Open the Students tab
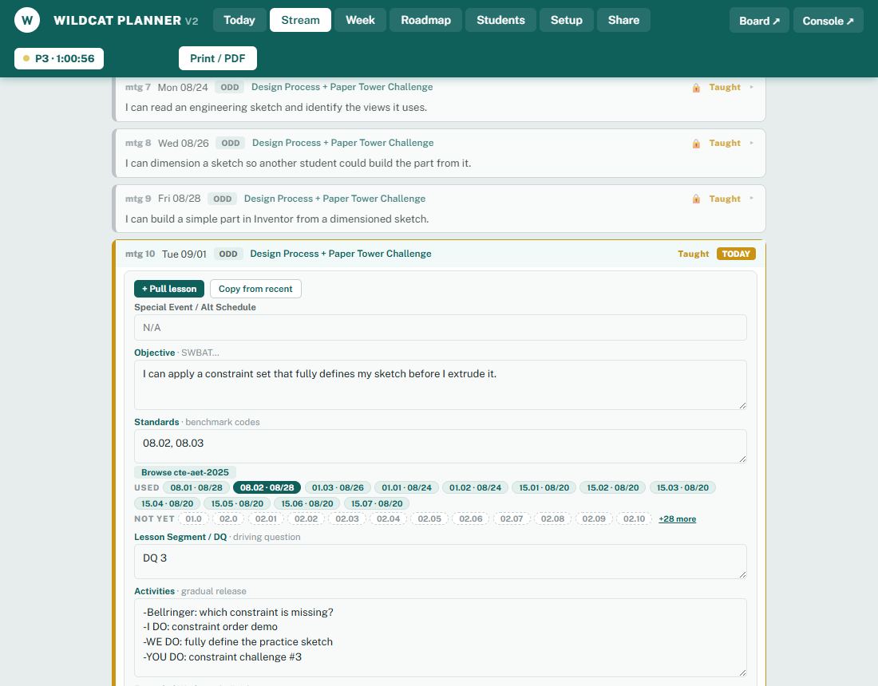878x686 pixels. click(x=500, y=20)
